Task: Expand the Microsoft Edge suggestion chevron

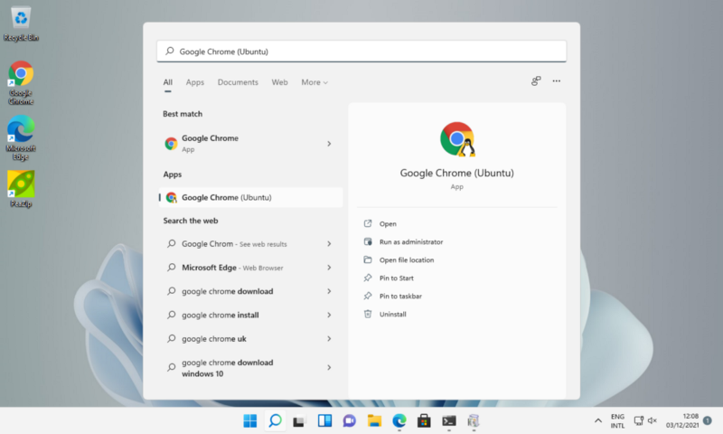Action: coord(329,268)
